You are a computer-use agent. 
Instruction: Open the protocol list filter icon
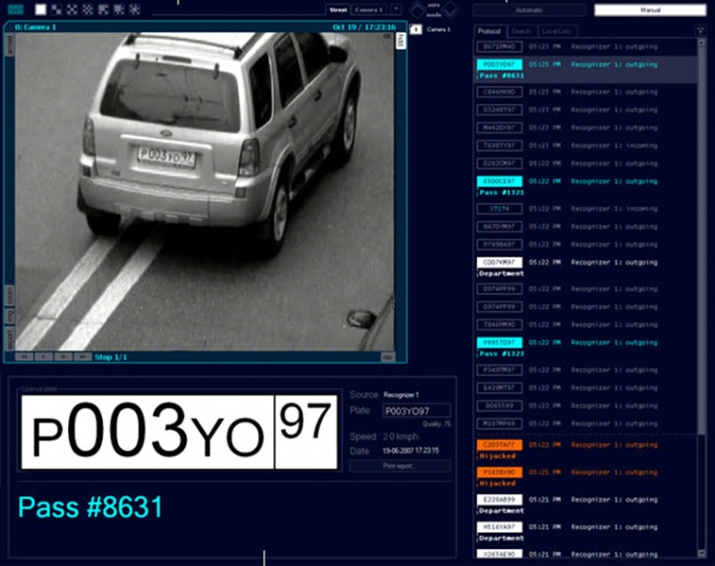tap(700, 31)
